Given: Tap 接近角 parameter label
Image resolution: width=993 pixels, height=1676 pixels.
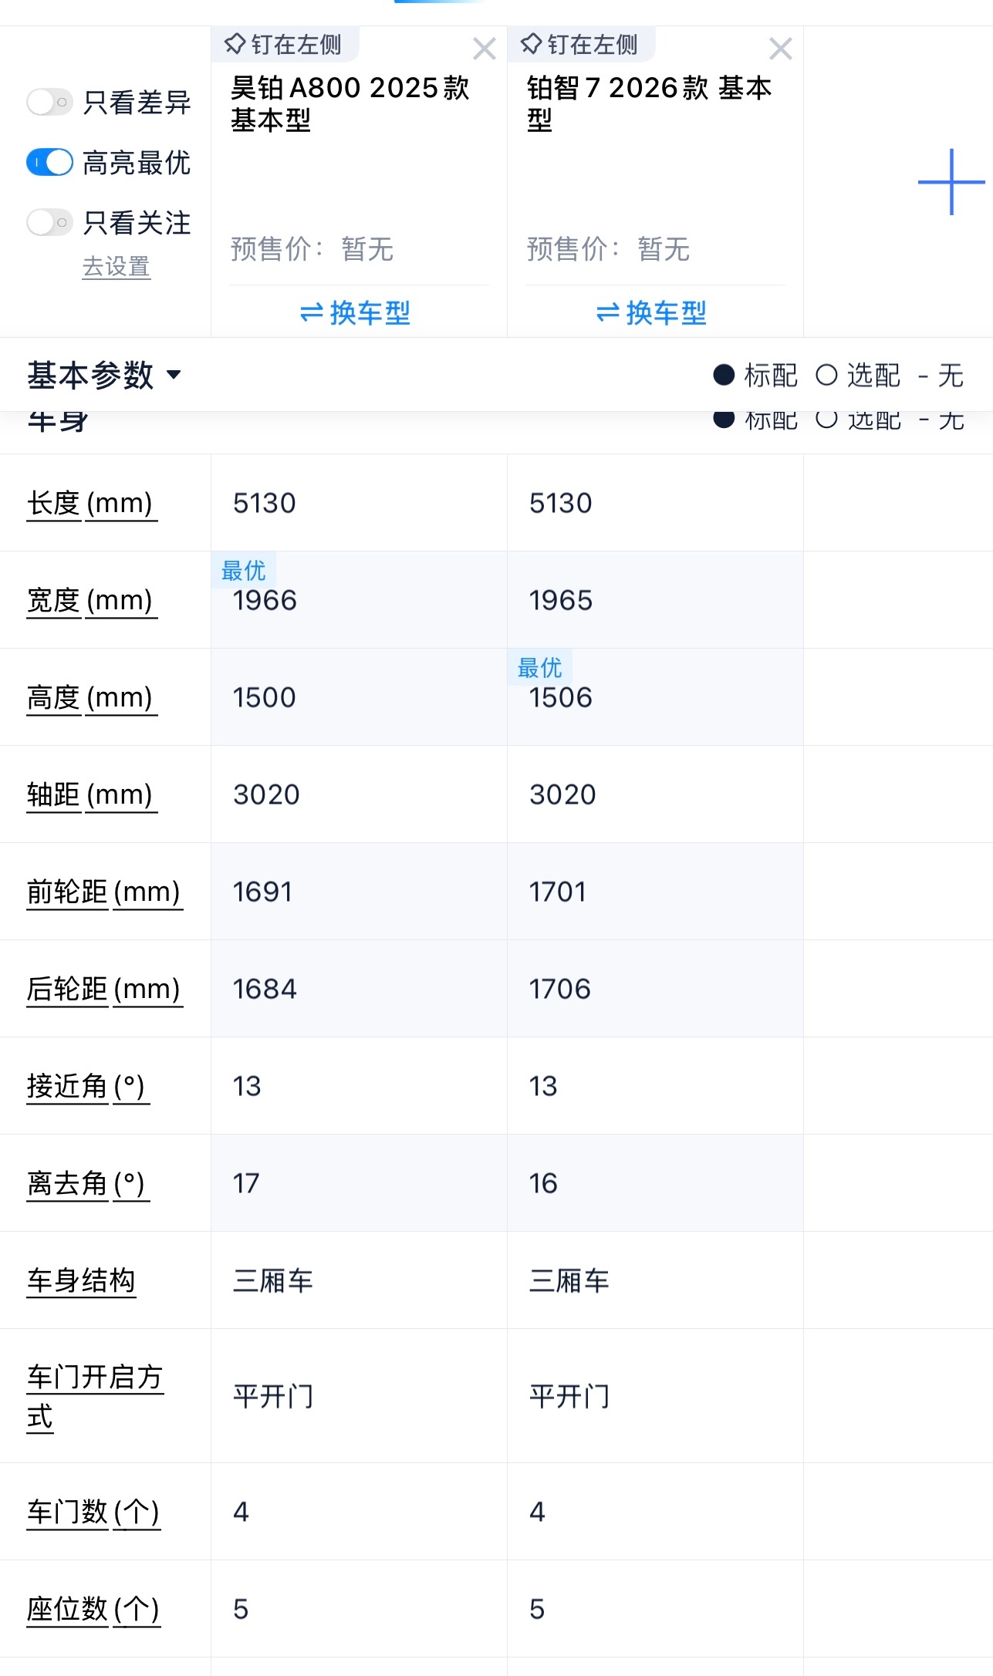Looking at the screenshot, I should click(x=86, y=1087).
